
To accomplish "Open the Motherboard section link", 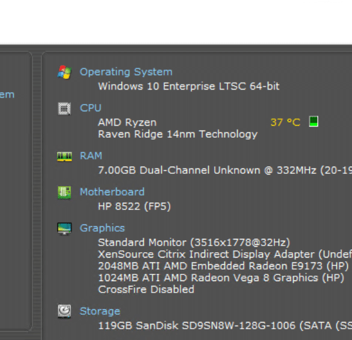I will pyautogui.click(x=113, y=192).
